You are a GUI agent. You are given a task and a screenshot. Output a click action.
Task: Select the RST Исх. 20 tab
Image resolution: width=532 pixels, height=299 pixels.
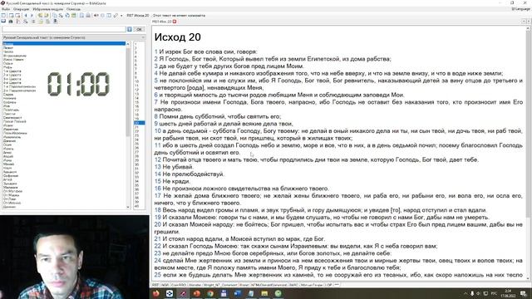[x=162, y=22]
